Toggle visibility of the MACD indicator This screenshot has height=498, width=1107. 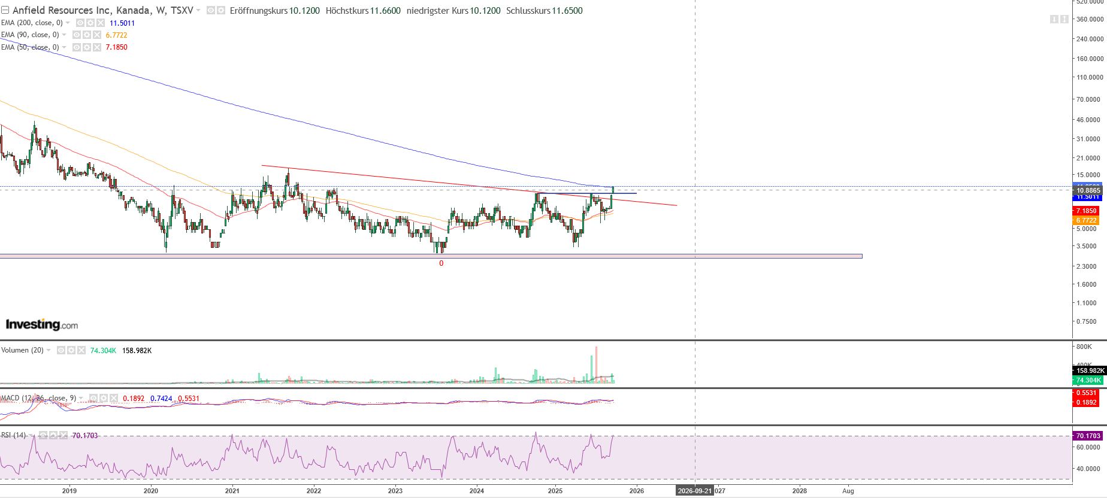(x=93, y=398)
